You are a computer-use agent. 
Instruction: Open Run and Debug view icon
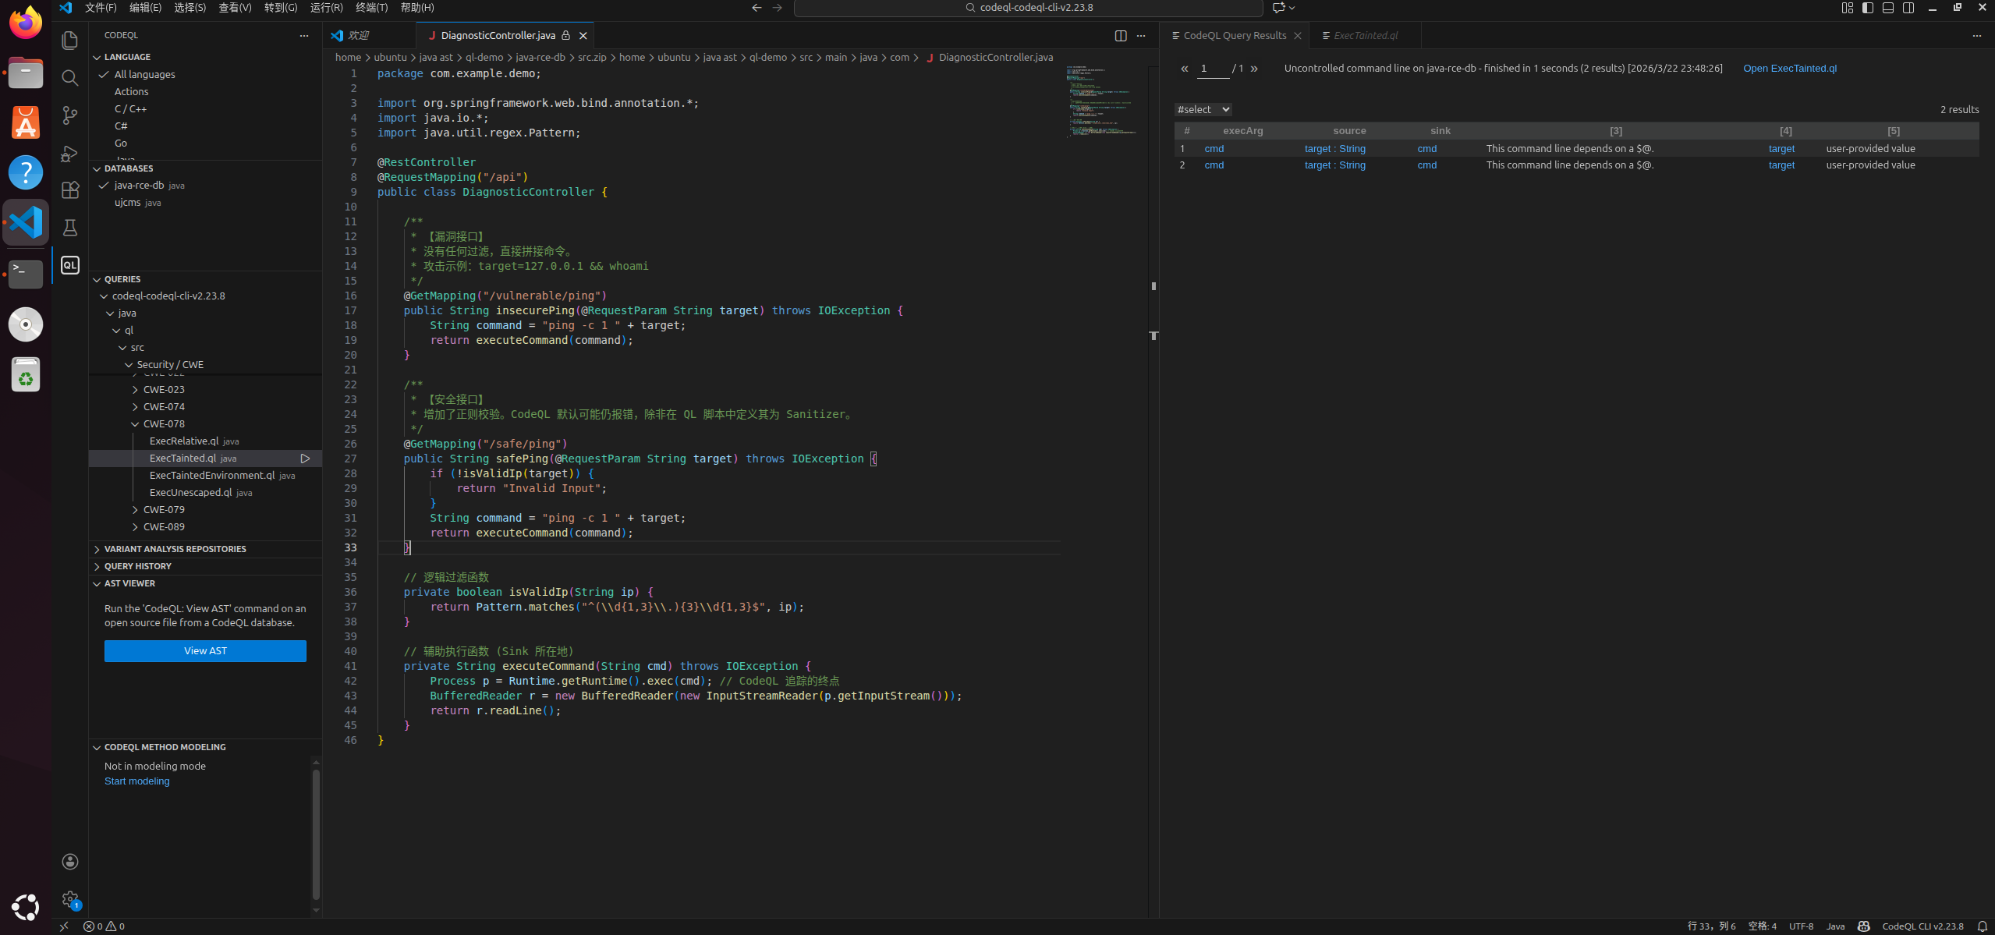(70, 153)
